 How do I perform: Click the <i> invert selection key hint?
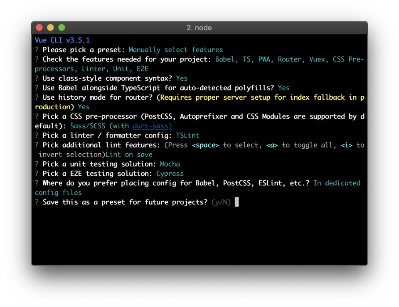(x=347, y=145)
